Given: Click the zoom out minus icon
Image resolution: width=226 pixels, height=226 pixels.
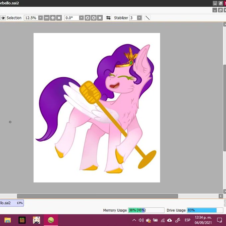Looking at the screenshot, I should pos(47,18).
